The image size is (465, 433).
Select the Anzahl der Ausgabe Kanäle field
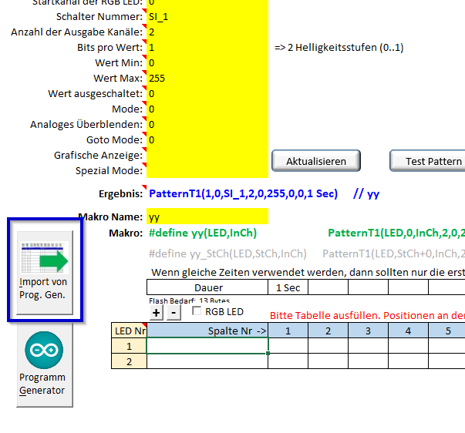point(207,32)
